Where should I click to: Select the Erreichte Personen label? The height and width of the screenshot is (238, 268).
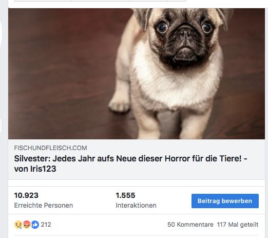click(44, 205)
